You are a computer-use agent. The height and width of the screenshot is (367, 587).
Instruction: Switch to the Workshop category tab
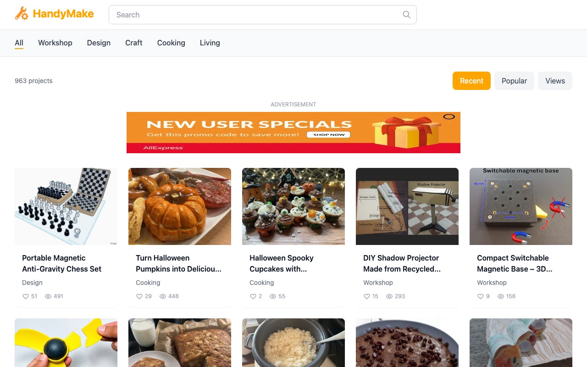pyautogui.click(x=55, y=43)
